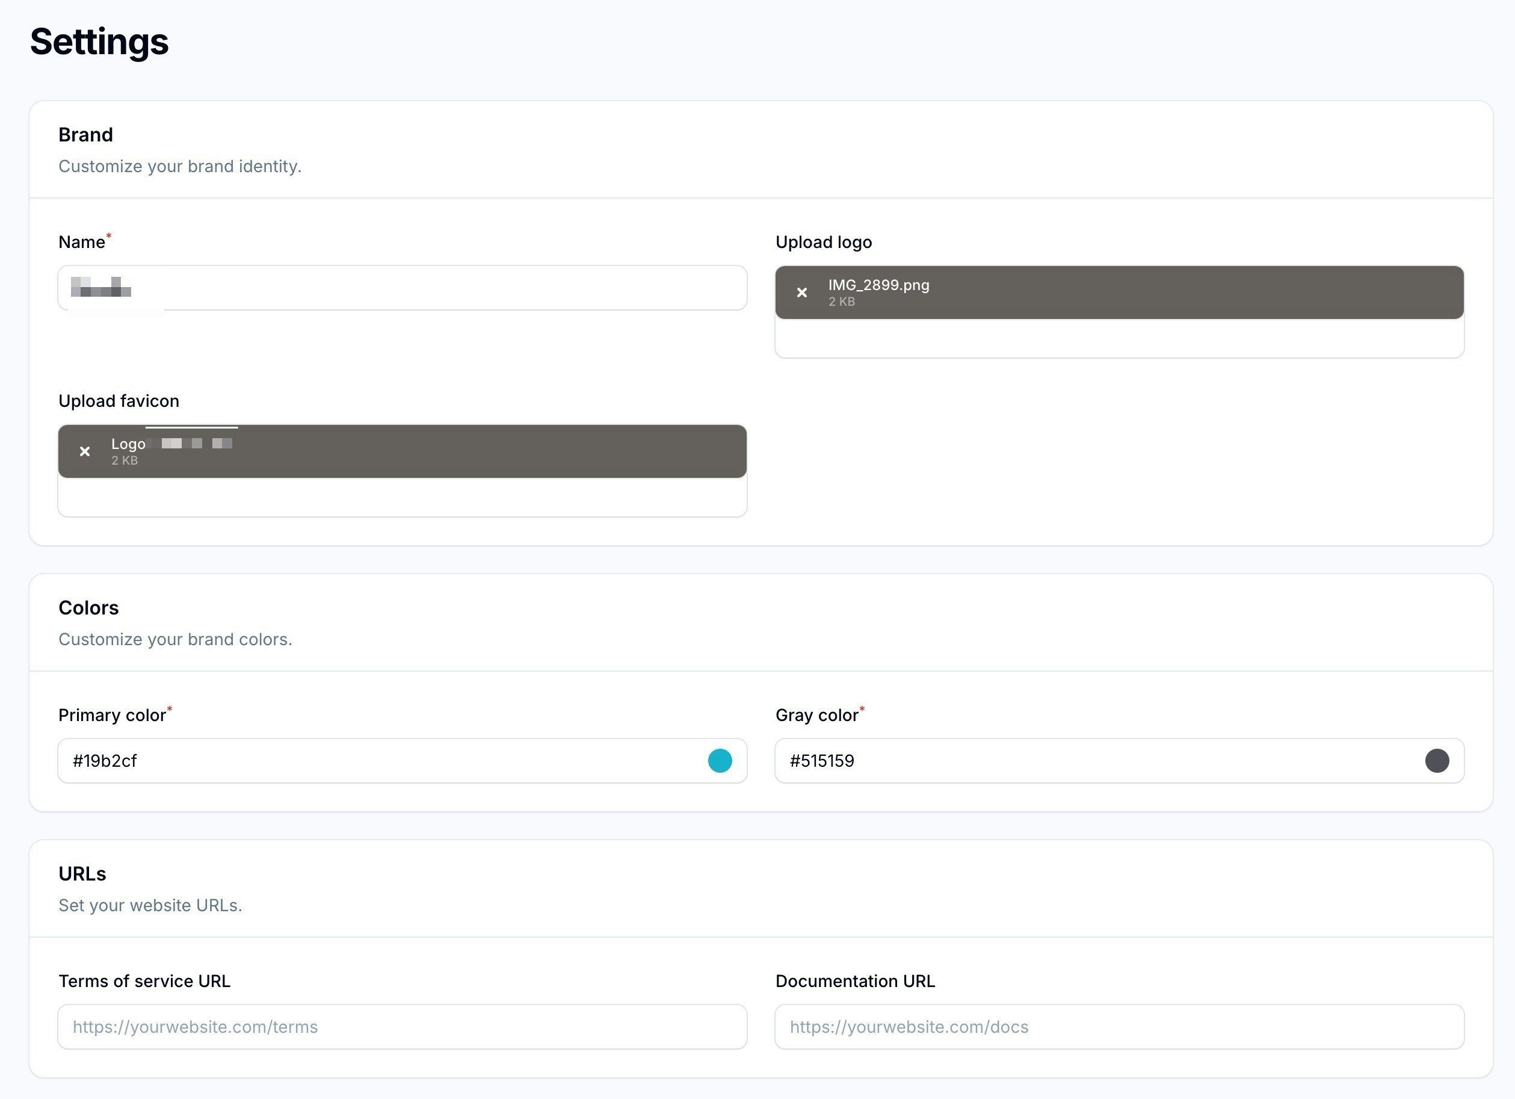Click the Primary color label
Screen dimensions: 1515x1099
[x=114, y=715]
